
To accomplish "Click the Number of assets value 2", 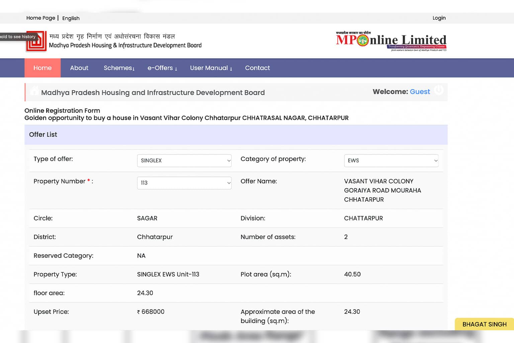I will tap(346, 237).
